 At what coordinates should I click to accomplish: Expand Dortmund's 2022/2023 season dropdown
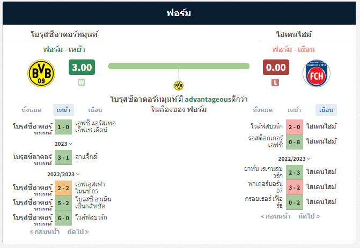(x=63, y=174)
